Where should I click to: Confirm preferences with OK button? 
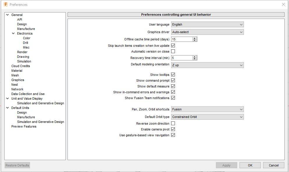pos(250,165)
